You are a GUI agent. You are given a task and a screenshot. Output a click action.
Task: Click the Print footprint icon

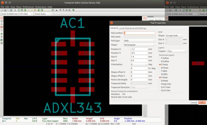(x=56, y=10)
